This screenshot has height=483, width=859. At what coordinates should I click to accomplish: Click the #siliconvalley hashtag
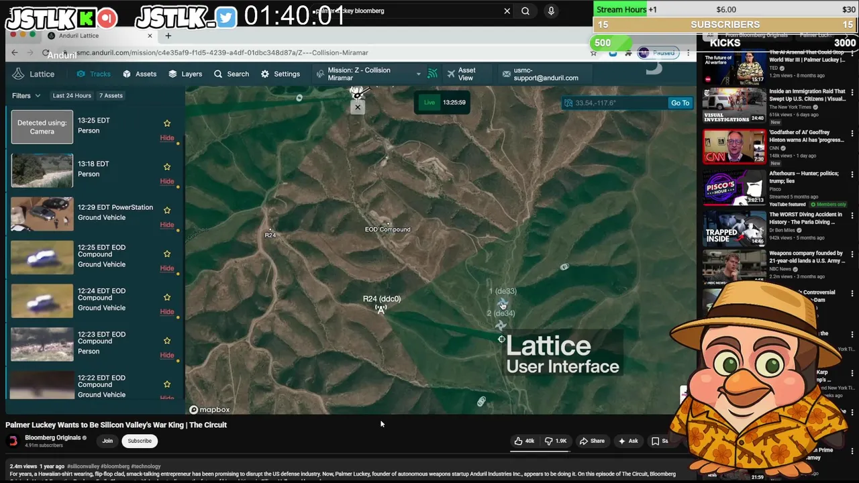click(x=85, y=466)
